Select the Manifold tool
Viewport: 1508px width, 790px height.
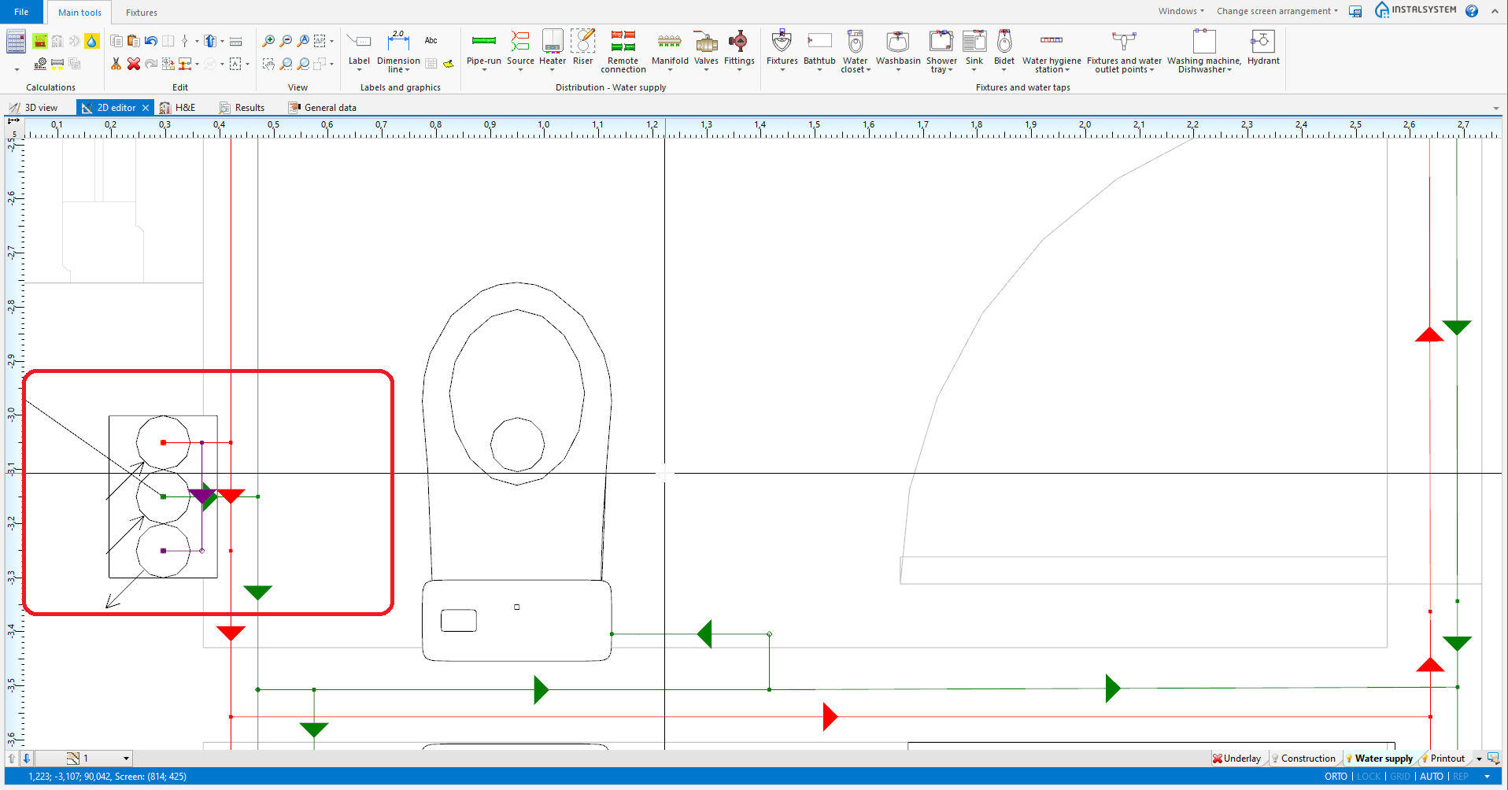670,41
